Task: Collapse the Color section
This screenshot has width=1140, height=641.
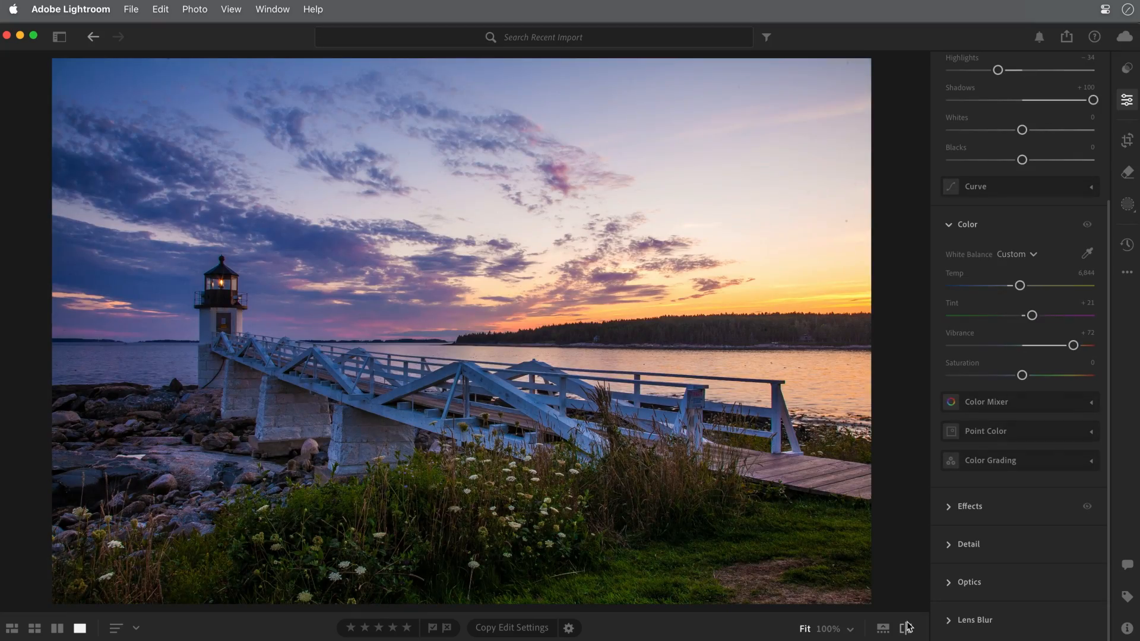Action: [948, 224]
